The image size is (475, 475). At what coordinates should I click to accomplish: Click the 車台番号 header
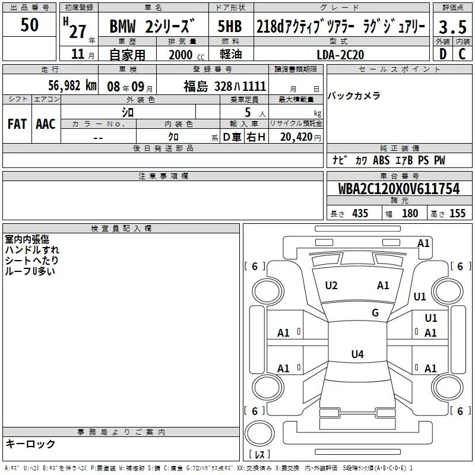tap(399, 176)
